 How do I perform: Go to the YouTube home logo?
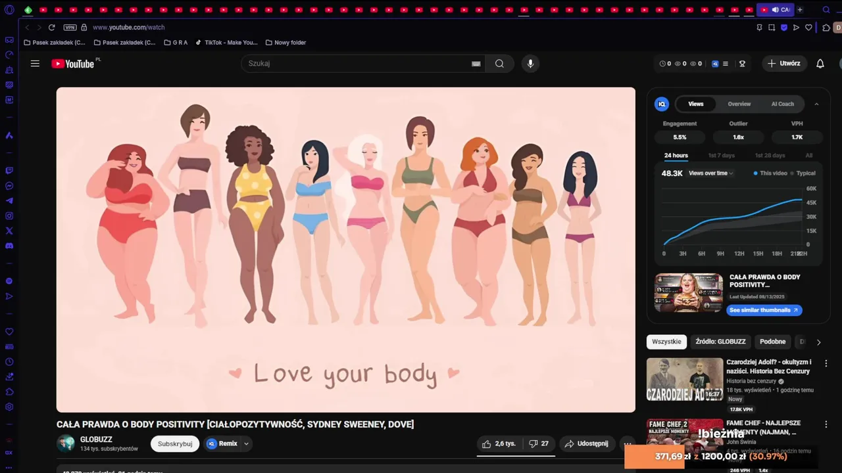click(74, 64)
